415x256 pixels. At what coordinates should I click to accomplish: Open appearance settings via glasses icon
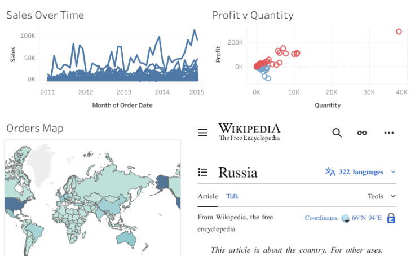(x=362, y=133)
